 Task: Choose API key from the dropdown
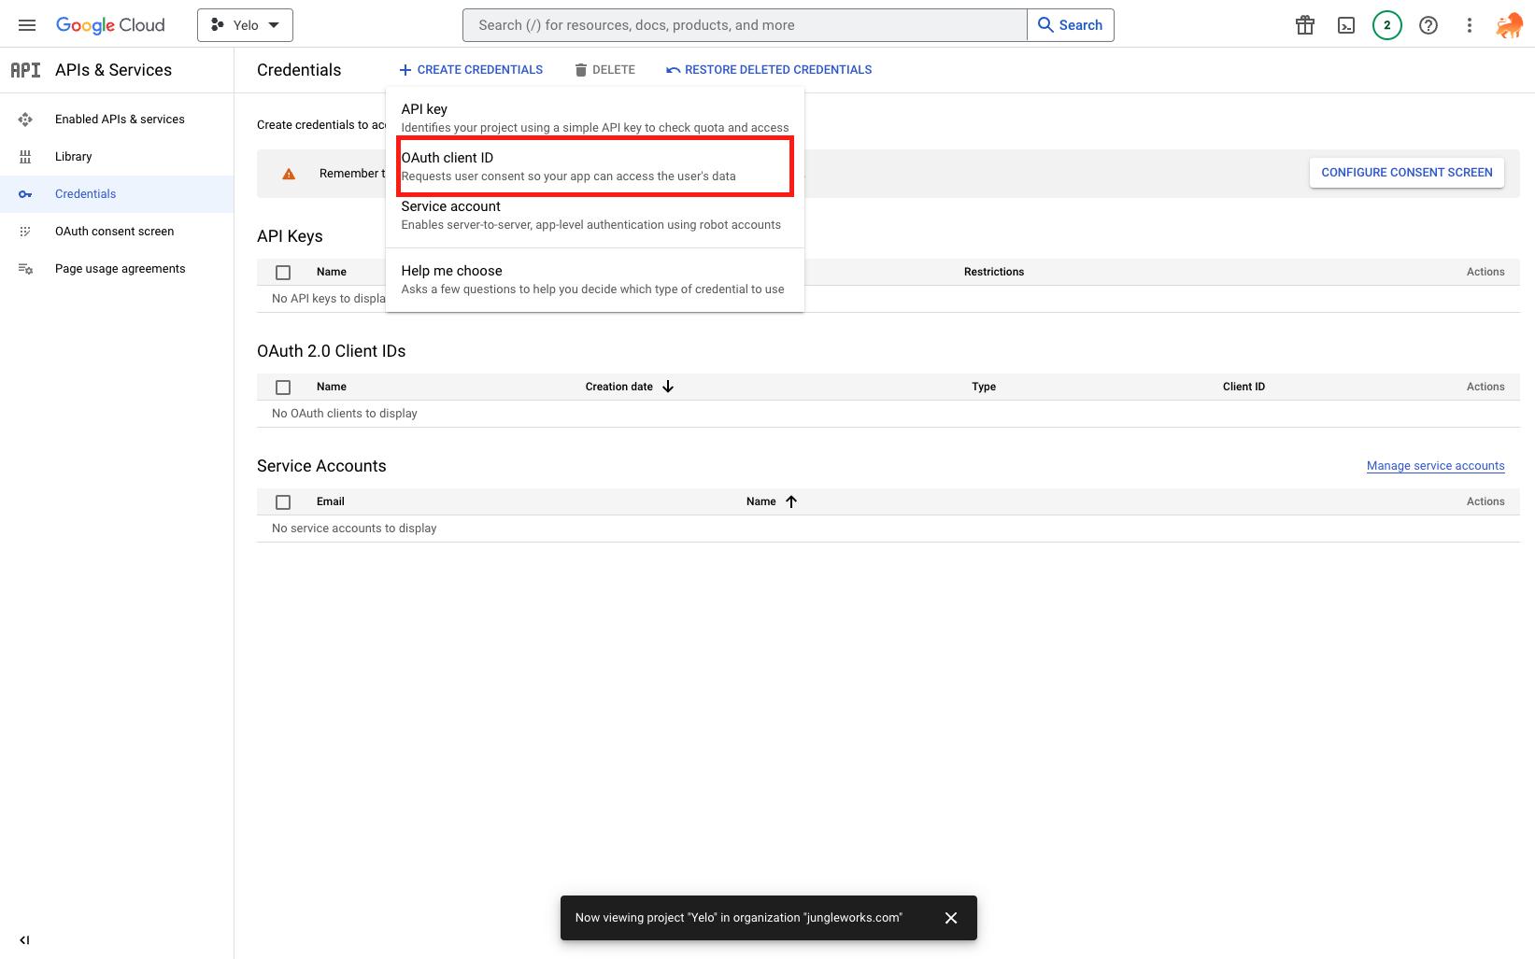(595, 118)
